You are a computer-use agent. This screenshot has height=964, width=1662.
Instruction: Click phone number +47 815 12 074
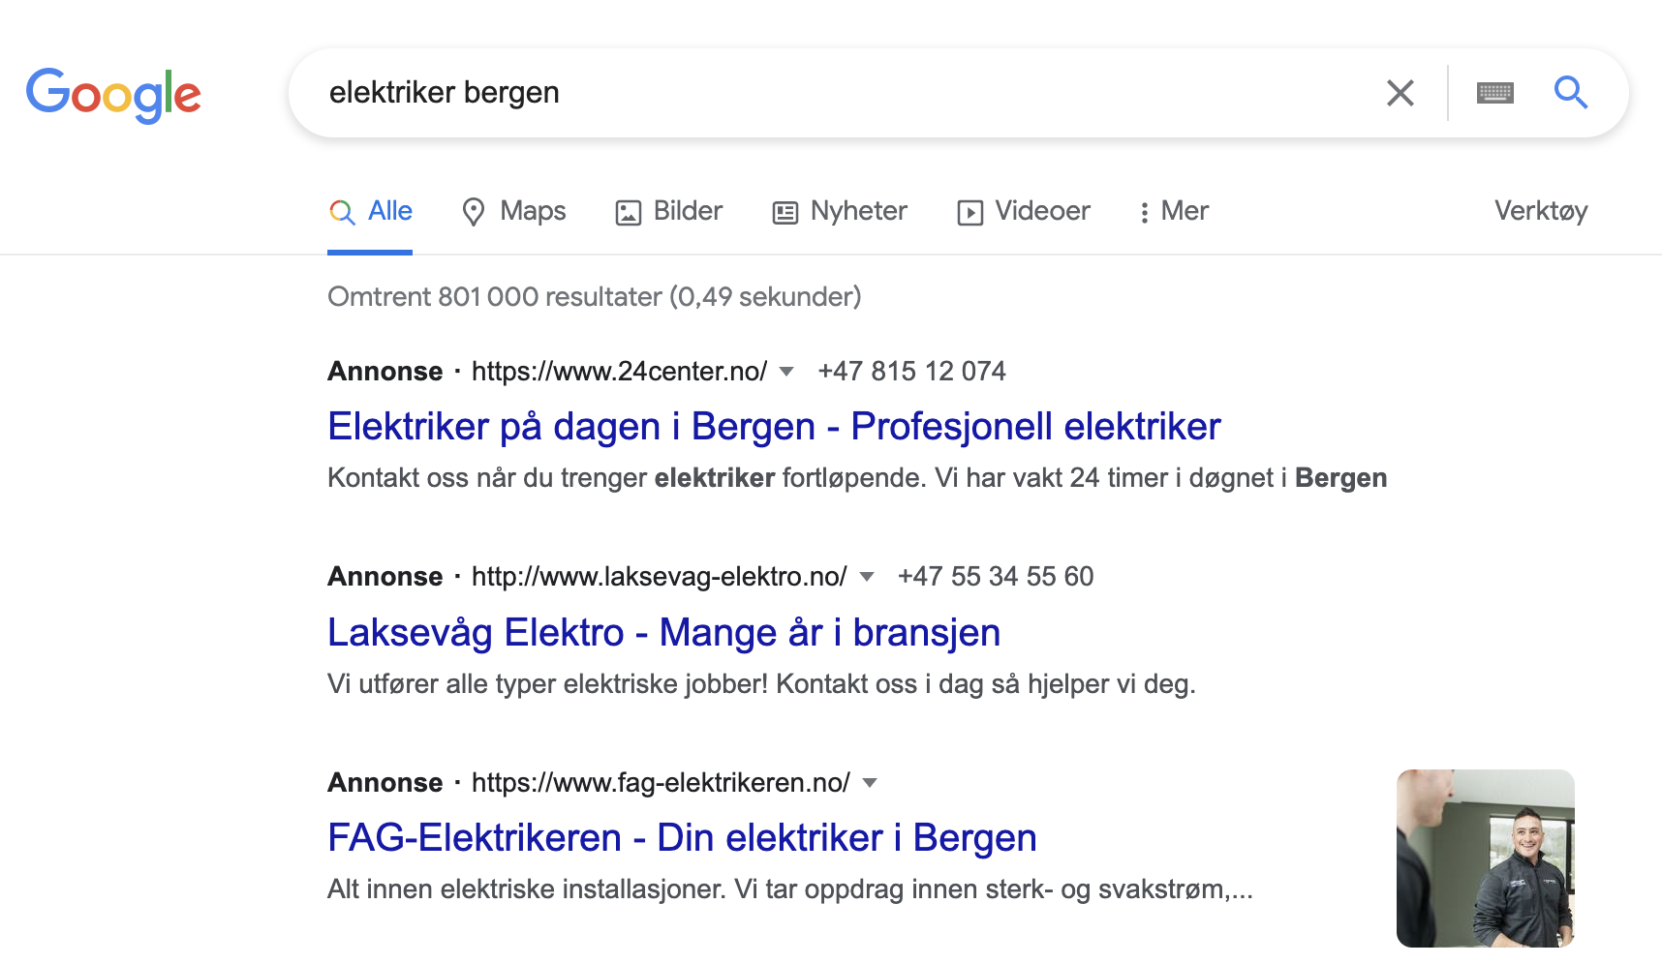(x=911, y=372)
